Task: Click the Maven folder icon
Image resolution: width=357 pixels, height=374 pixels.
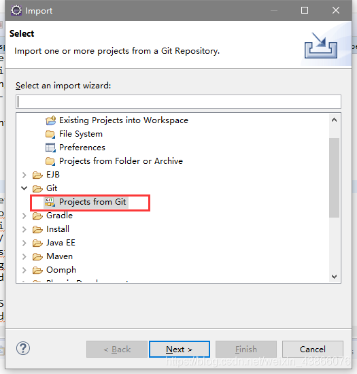Action: click(x=37, y=256)
